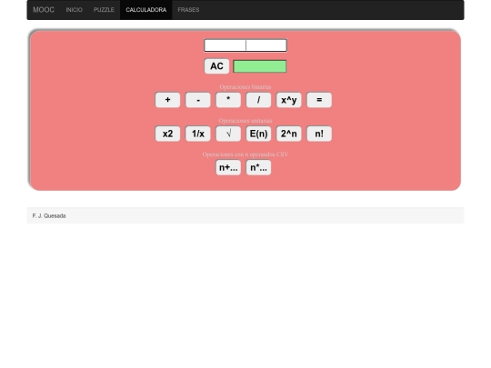Screen dimensions: 491x368
Task: Select the CALCULADORA tab
Action: pos(146,10)
